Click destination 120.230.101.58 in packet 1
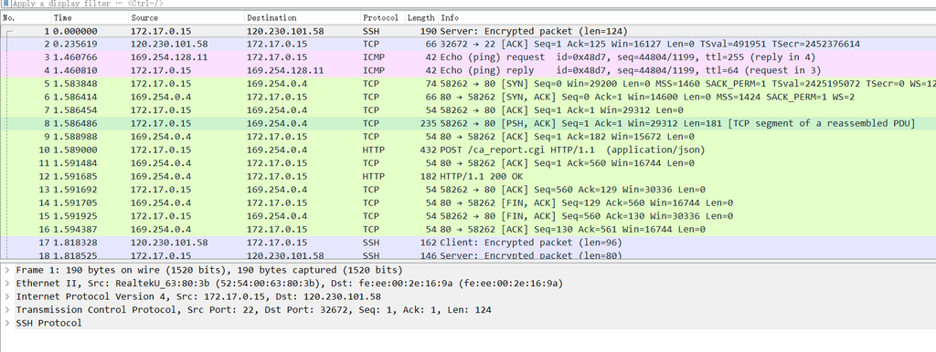This screenshot has height=352, width=936. [285, 31]
